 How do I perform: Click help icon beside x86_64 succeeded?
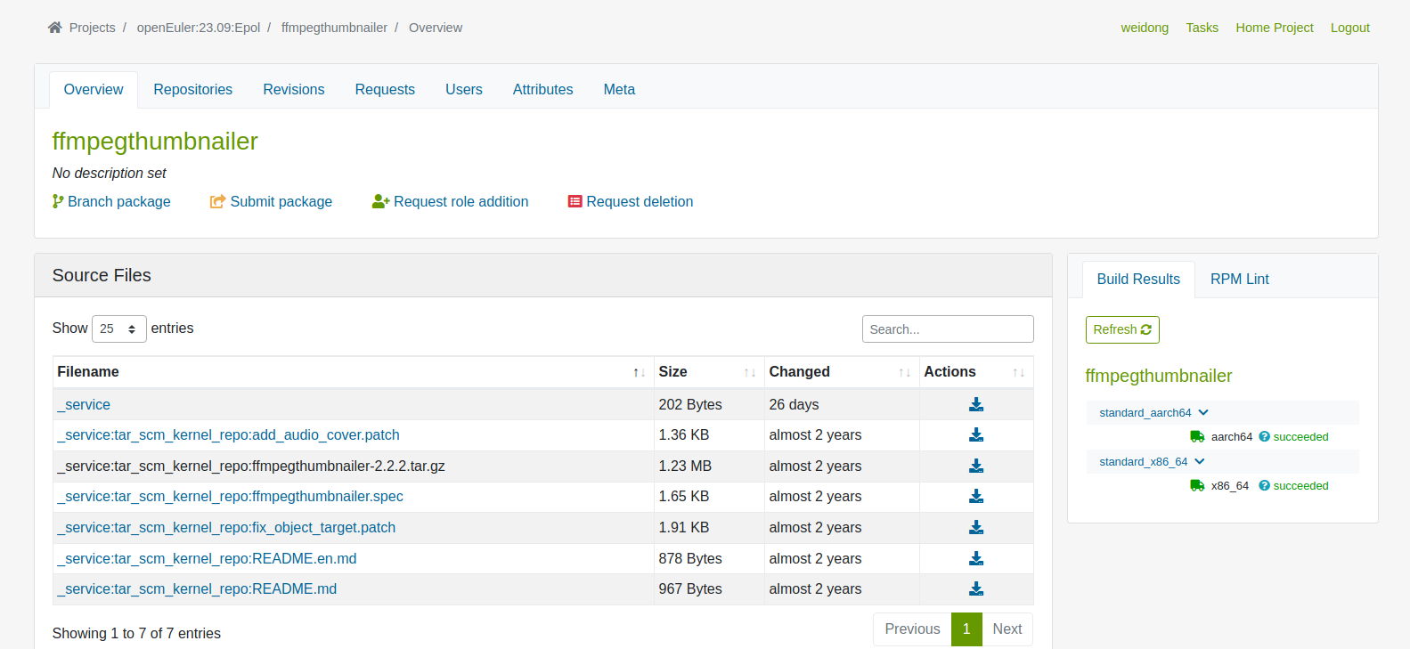pos(1264,486)
